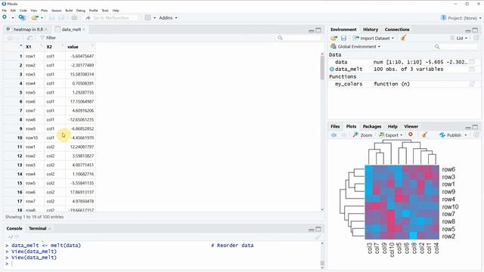Expand data_melt with blue arrow icon
484x272 pixels.
332,70
